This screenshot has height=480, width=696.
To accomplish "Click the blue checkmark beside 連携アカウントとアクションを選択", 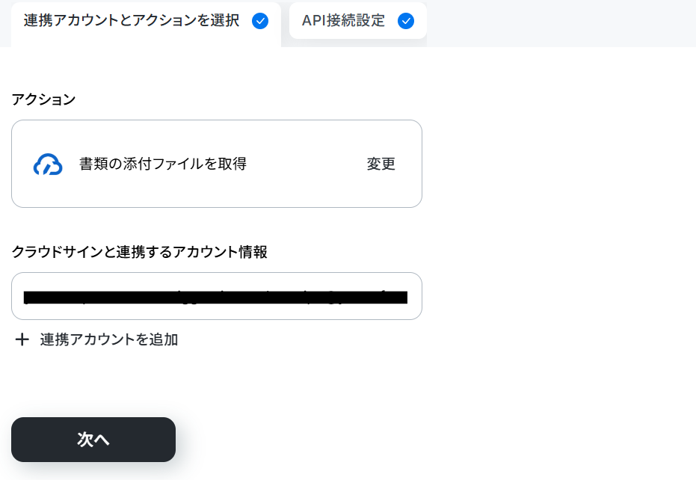I will tap(260, 21).
